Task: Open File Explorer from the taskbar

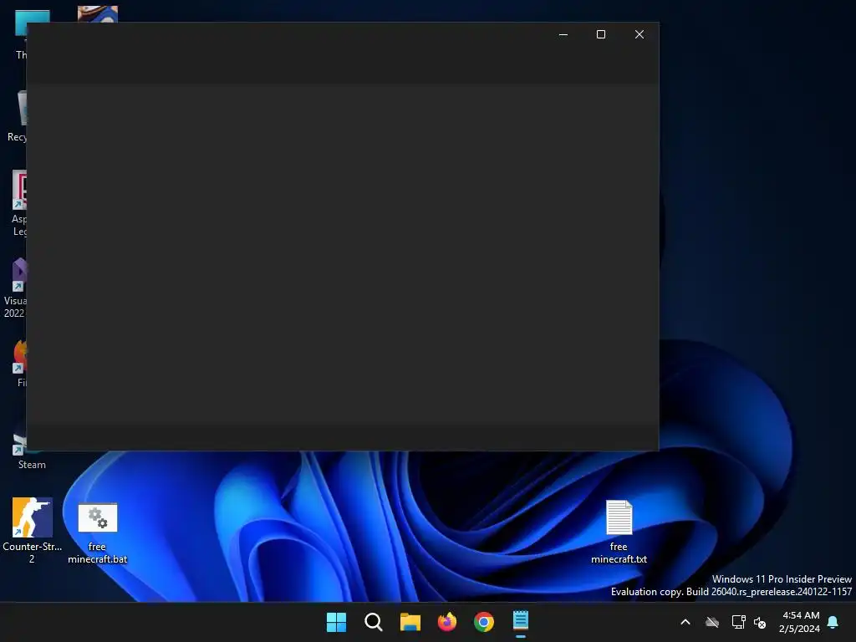Action: click(410, 622)
